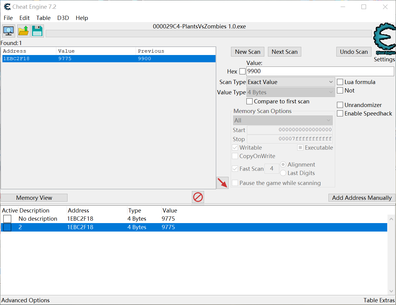This screenshot has height=305, width=396.
Task: Open the Edit menu
Action: (25, 18)
